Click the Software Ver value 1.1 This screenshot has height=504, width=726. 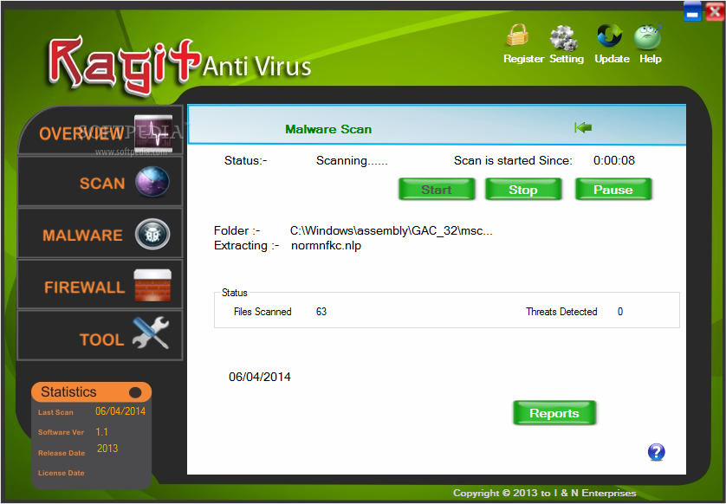click(102, 432)
